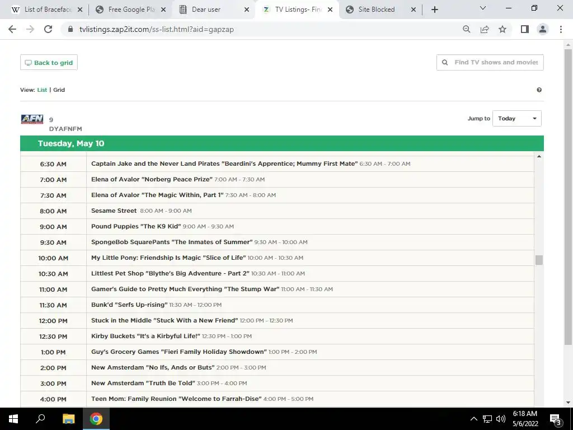Open Pound Puppies "The K9 Kid"

pos(136,226)
